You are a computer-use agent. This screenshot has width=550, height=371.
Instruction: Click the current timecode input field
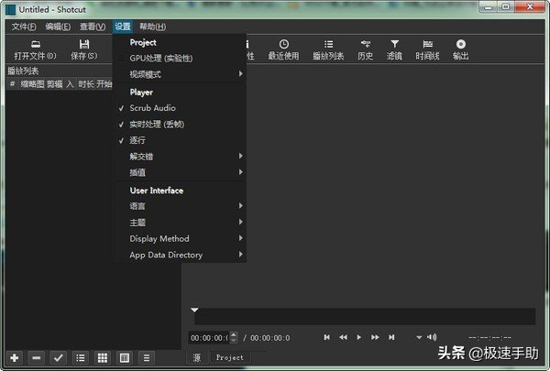(x=209, y=338)
